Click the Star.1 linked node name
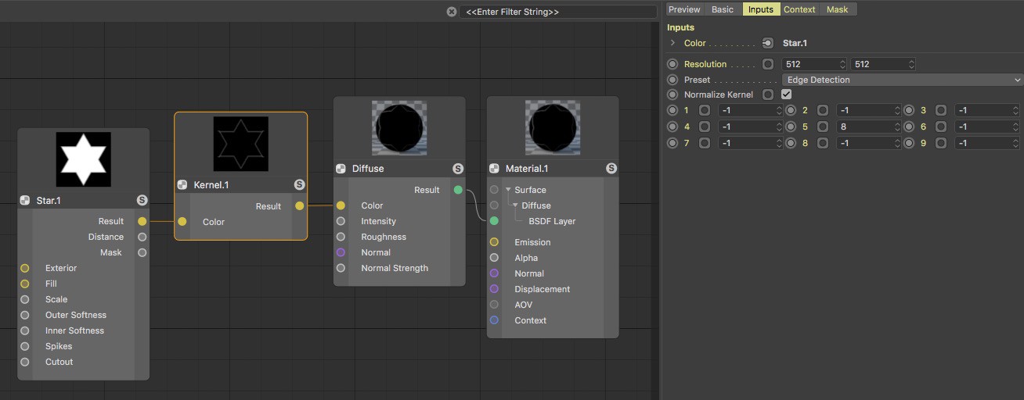1024x400 pixels. (795, 43)
